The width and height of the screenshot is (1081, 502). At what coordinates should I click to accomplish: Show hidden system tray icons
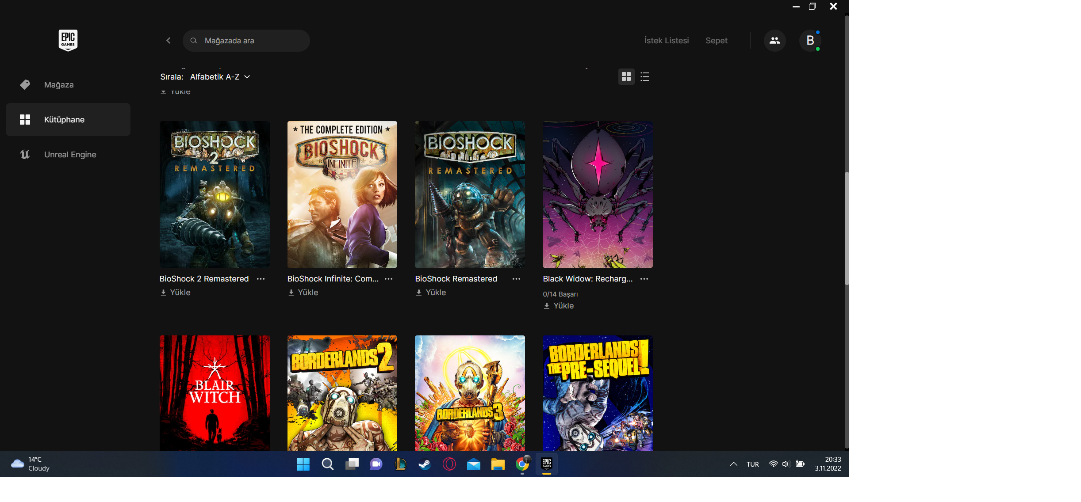733,464
